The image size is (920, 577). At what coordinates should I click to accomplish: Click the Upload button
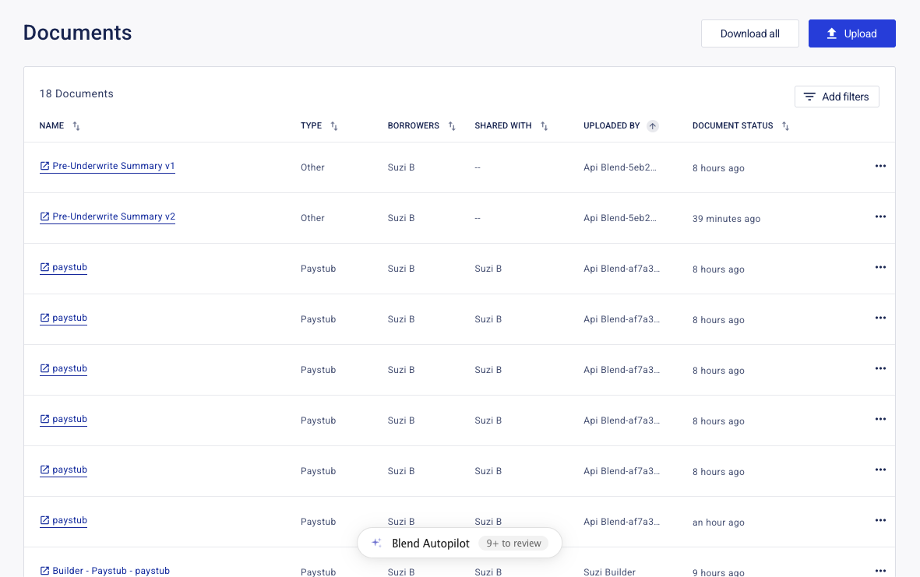(x=851, y=33)
